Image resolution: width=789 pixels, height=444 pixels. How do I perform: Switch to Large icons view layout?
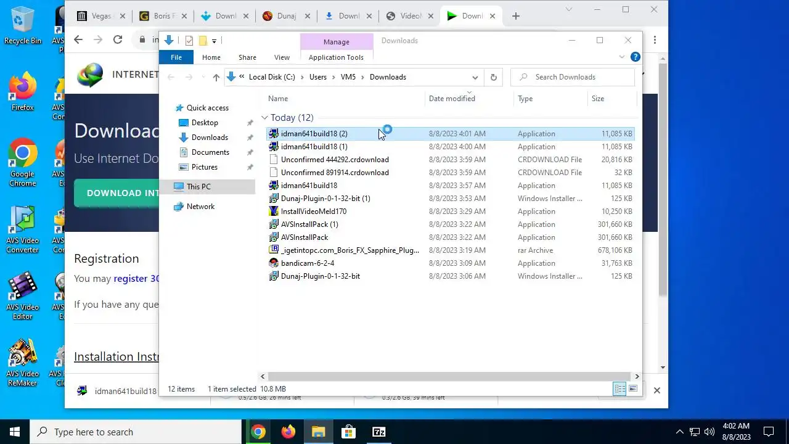point(633,389)
